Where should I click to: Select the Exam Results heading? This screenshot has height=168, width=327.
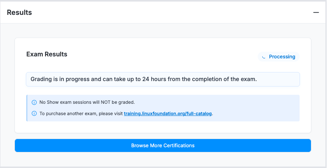coord(47,54)
